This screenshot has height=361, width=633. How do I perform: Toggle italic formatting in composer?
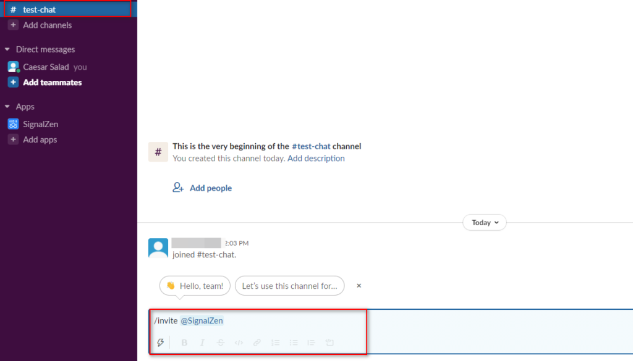coord(202,342)
